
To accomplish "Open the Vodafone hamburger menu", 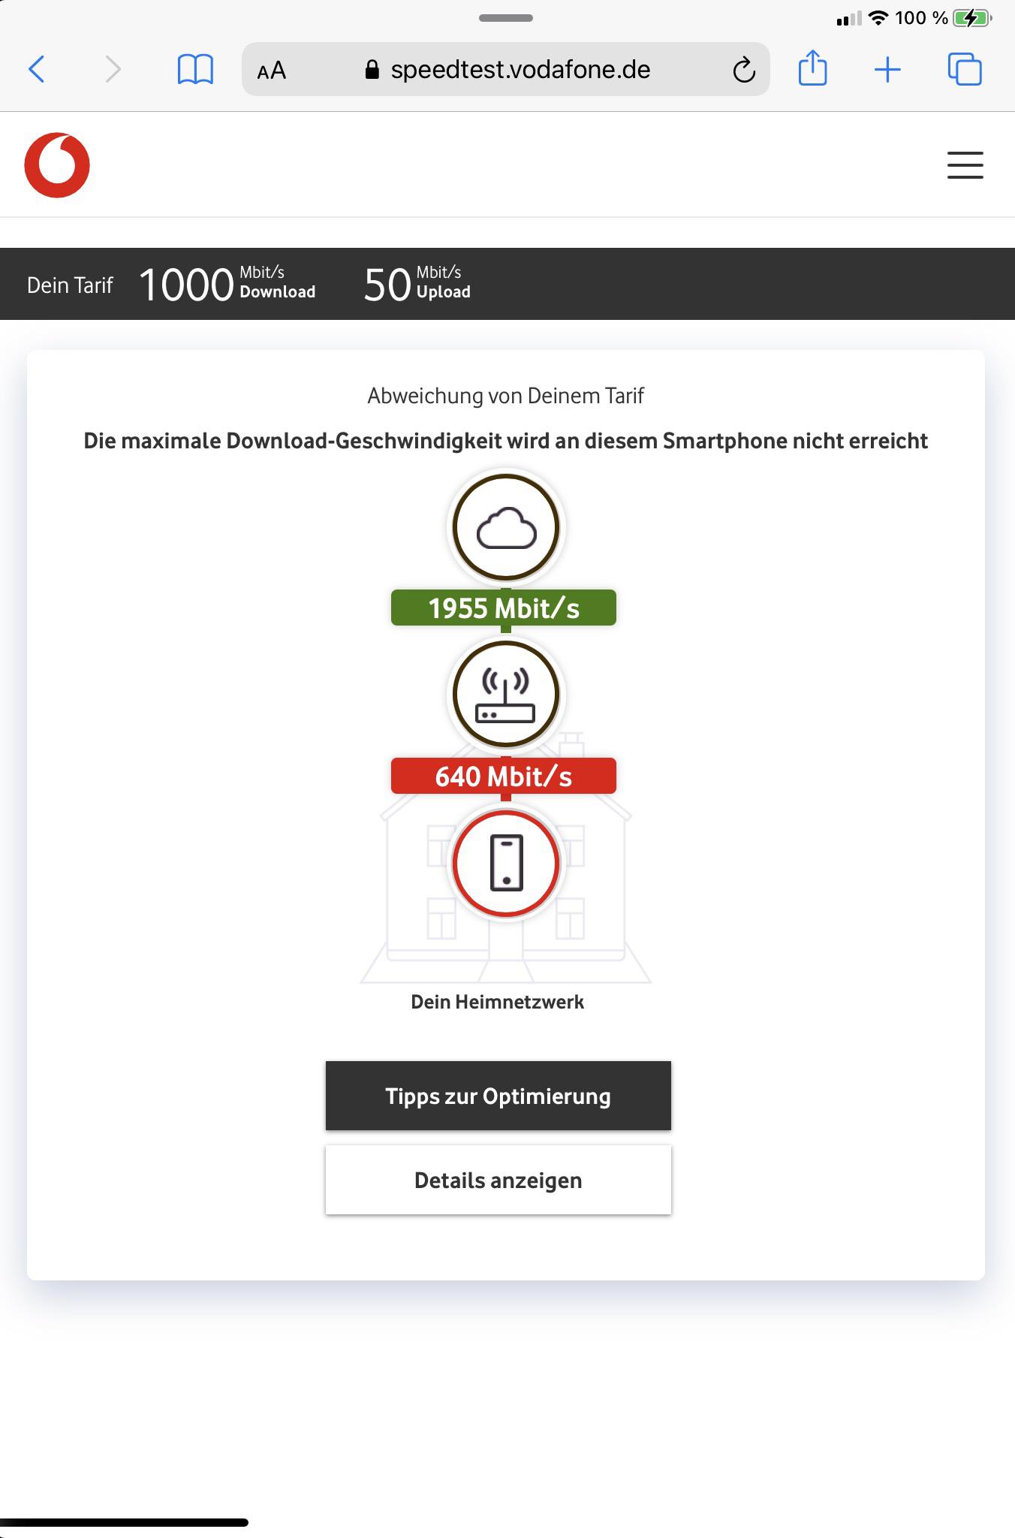I will (x=965, y=164).
